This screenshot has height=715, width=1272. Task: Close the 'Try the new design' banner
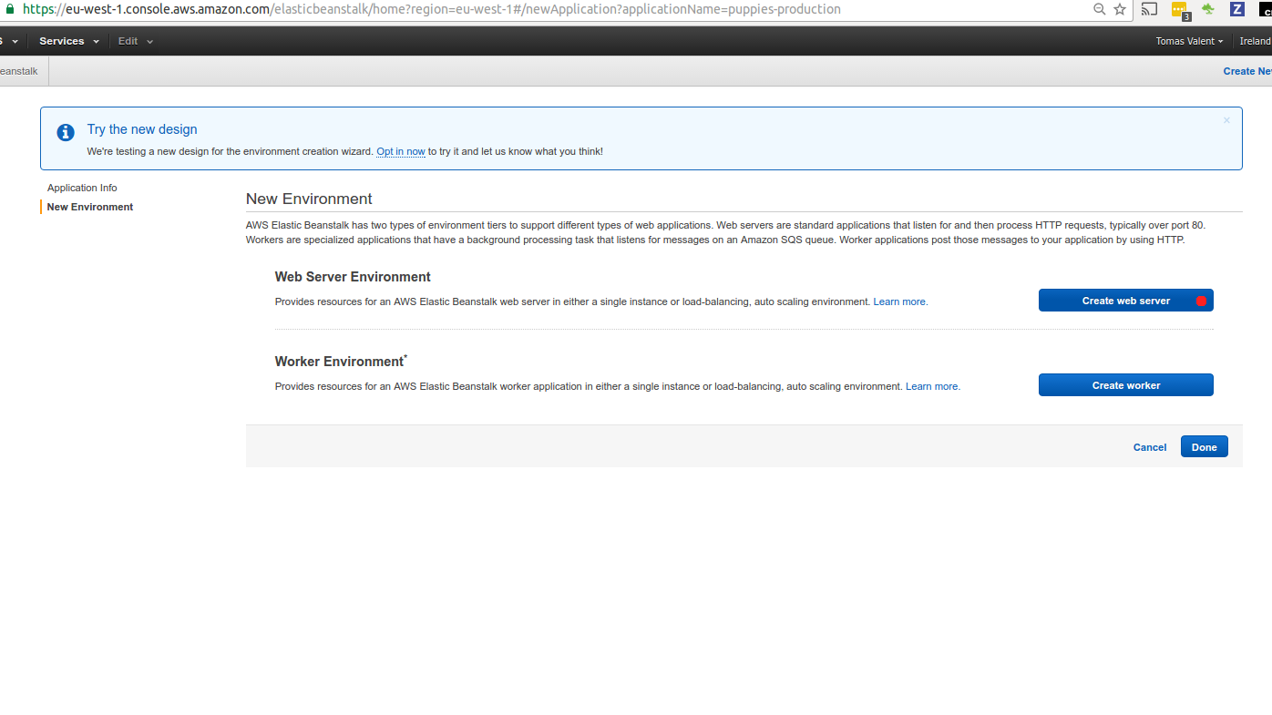[1226, 120]
